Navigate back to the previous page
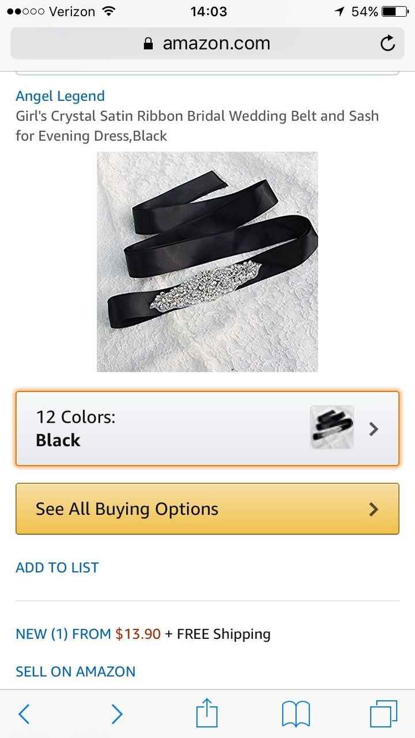Screen dimensions: 415x738 24,714
